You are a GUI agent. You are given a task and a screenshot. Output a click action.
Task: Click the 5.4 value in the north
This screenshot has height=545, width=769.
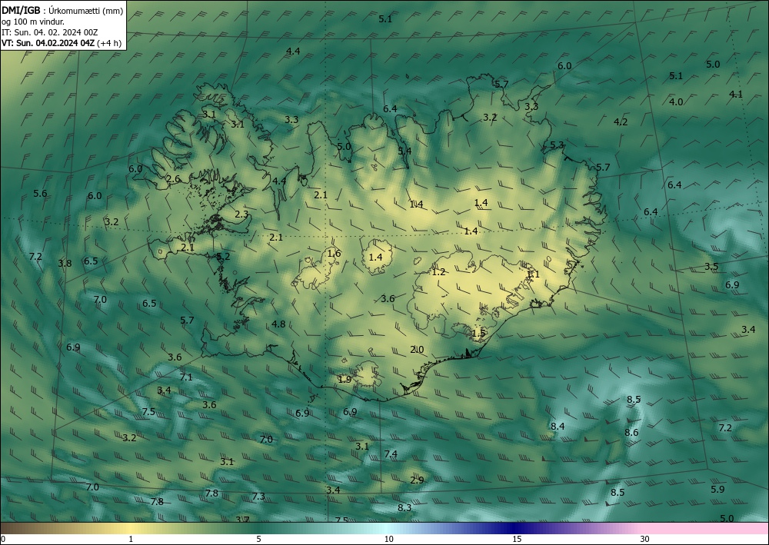pos(404,151)
